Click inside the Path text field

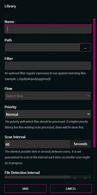42,47
